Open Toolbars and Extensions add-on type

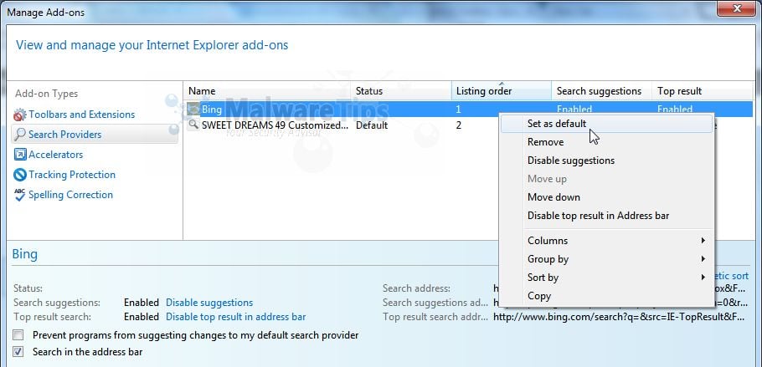pyautogui.click(x=82, y=115)
